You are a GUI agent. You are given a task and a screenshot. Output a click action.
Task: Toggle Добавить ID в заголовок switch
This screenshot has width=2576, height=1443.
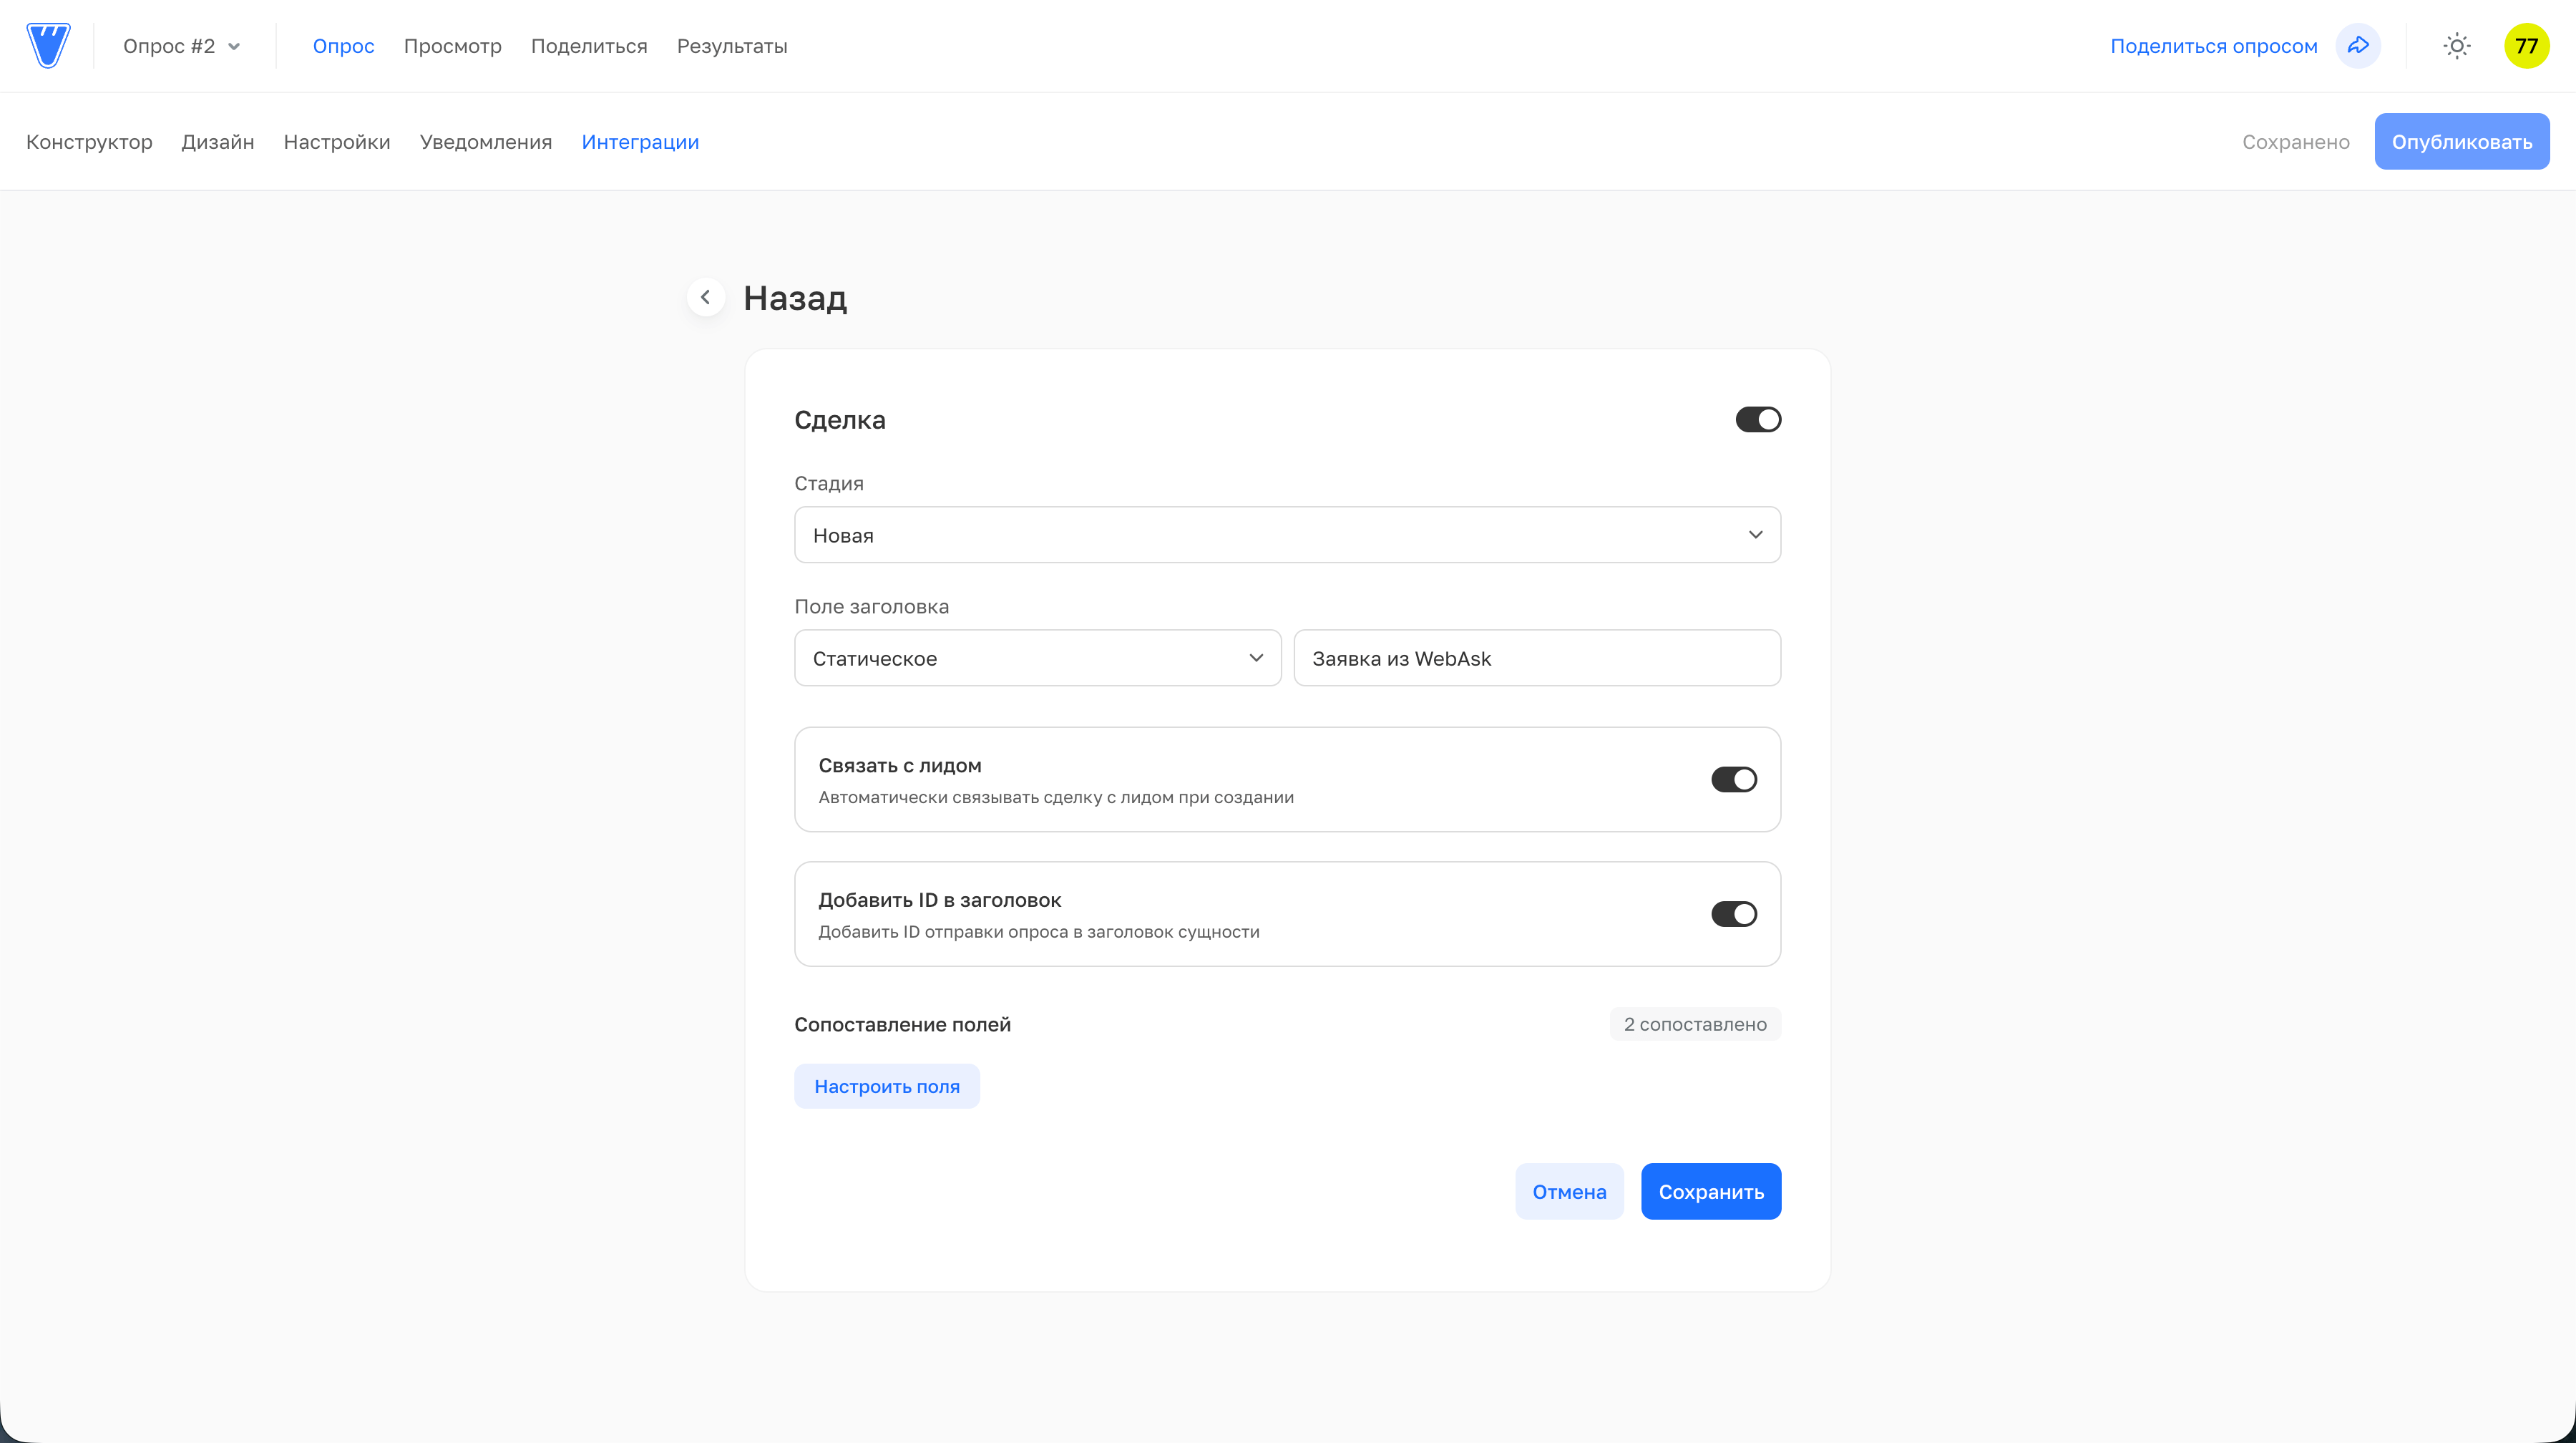(x=1733, y=914)
